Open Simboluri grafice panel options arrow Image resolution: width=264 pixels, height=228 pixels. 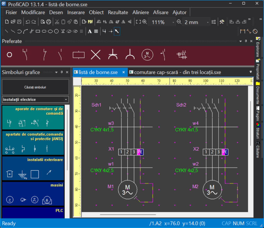(56, 72)
